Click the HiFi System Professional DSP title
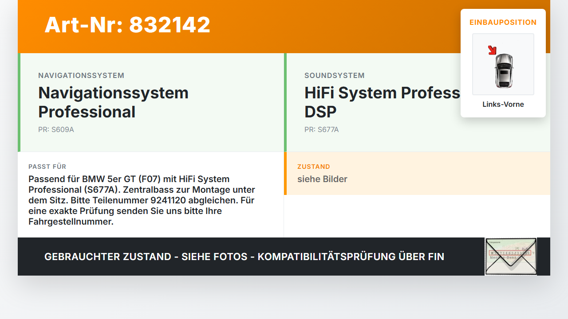The image size is (568, 319). (383, 102)
